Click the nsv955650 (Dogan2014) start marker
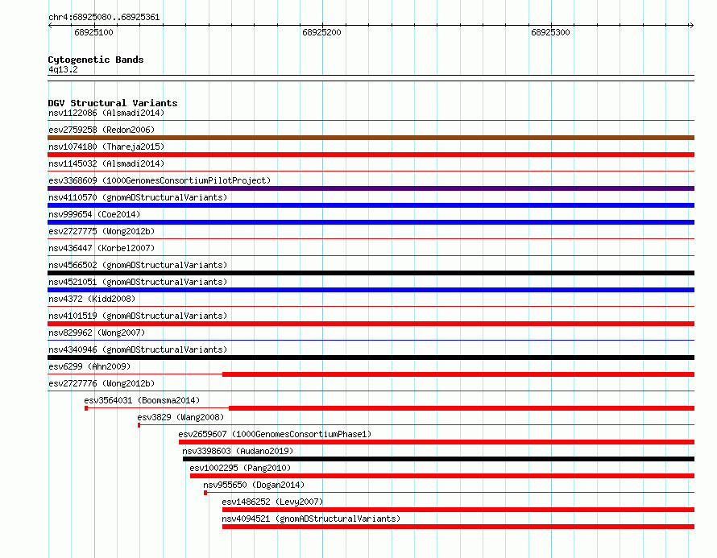Viewport: 717px width, 558px height. coord(205,493)
